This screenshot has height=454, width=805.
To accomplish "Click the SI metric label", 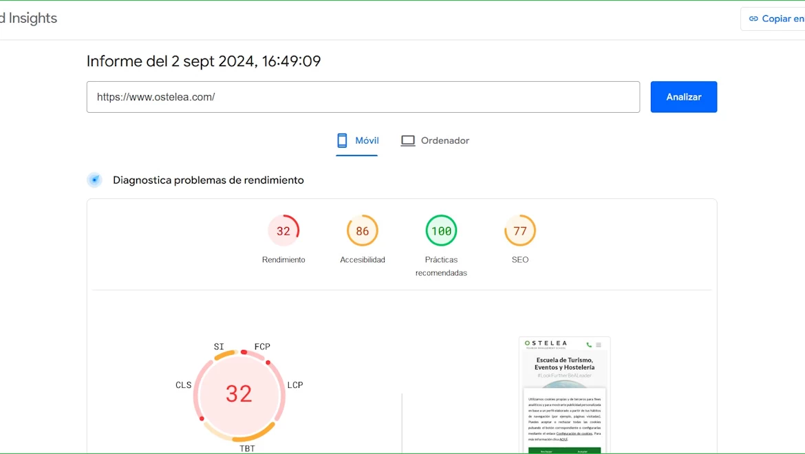I will (219, 347).
